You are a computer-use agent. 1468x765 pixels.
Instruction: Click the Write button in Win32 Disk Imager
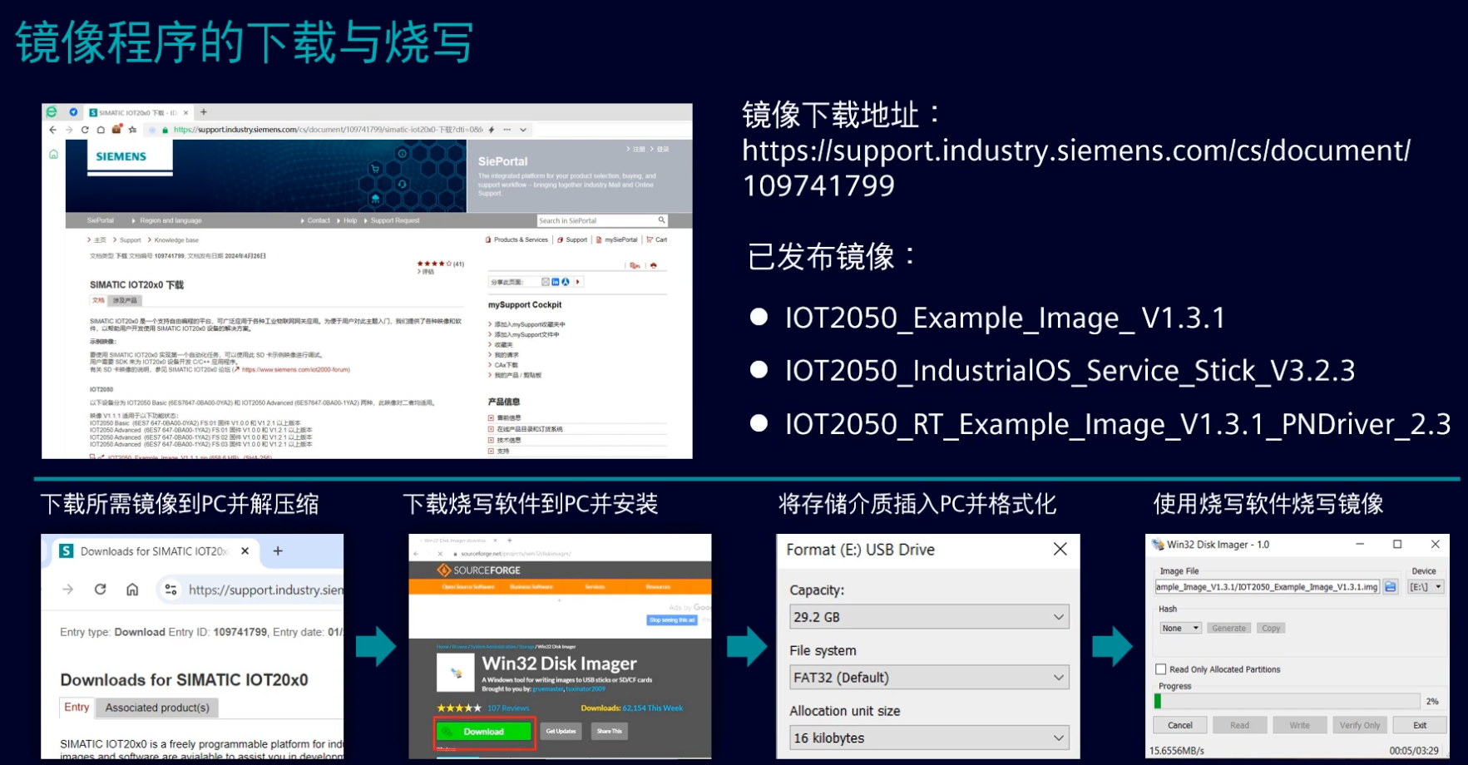1299,725
